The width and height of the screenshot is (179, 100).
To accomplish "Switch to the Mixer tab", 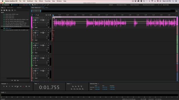I will click(47, 8).
